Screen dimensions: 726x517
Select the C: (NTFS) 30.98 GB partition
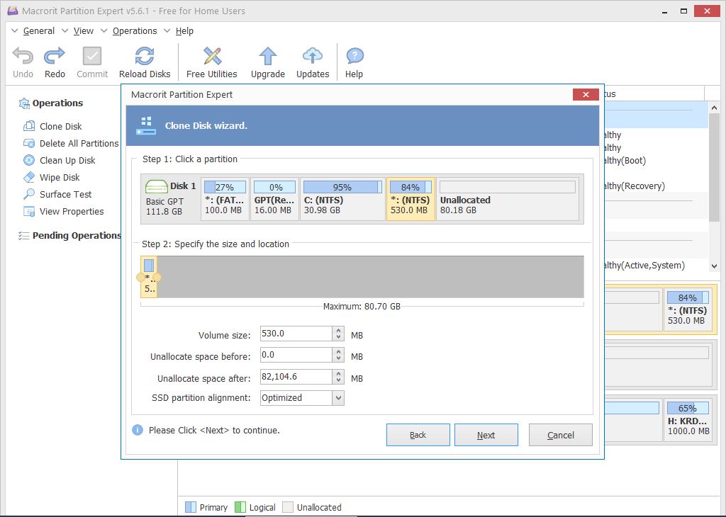point(342,199)
